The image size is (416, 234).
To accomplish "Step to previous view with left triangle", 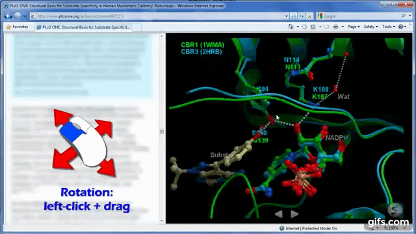I will 278,214.
